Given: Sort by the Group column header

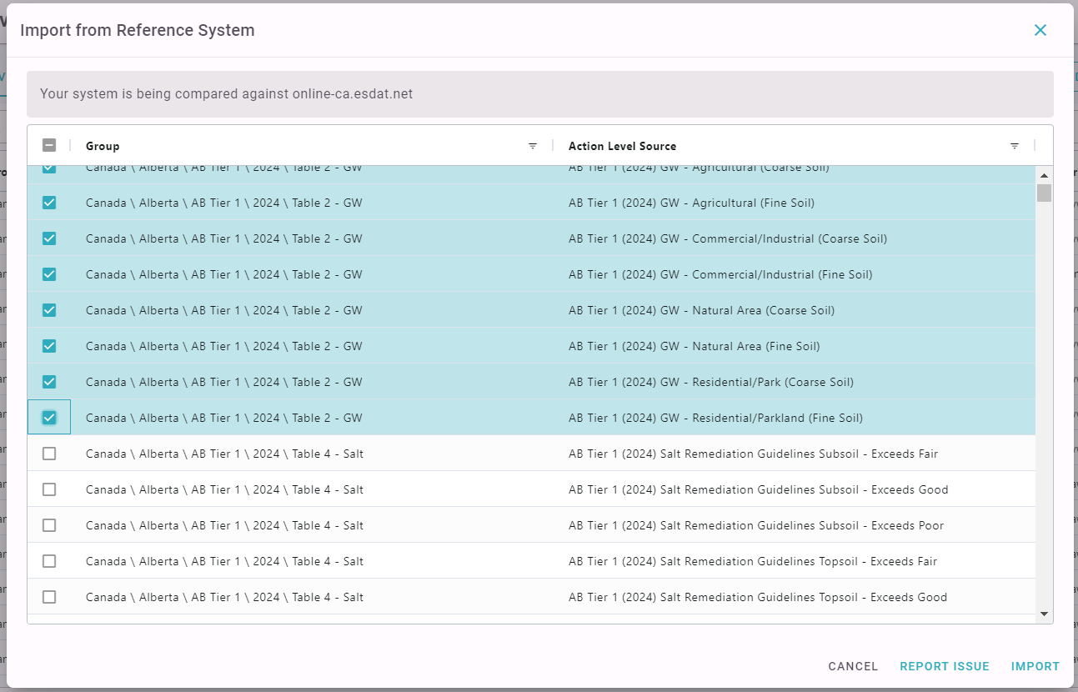Looking at the screenshot, I should pos(103,146).
